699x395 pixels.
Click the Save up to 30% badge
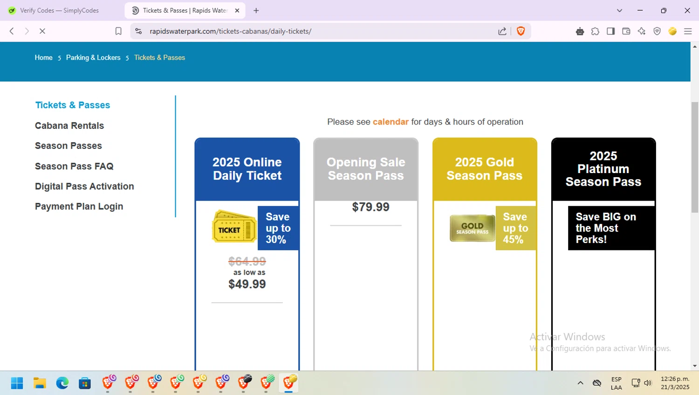click(278, 228)
